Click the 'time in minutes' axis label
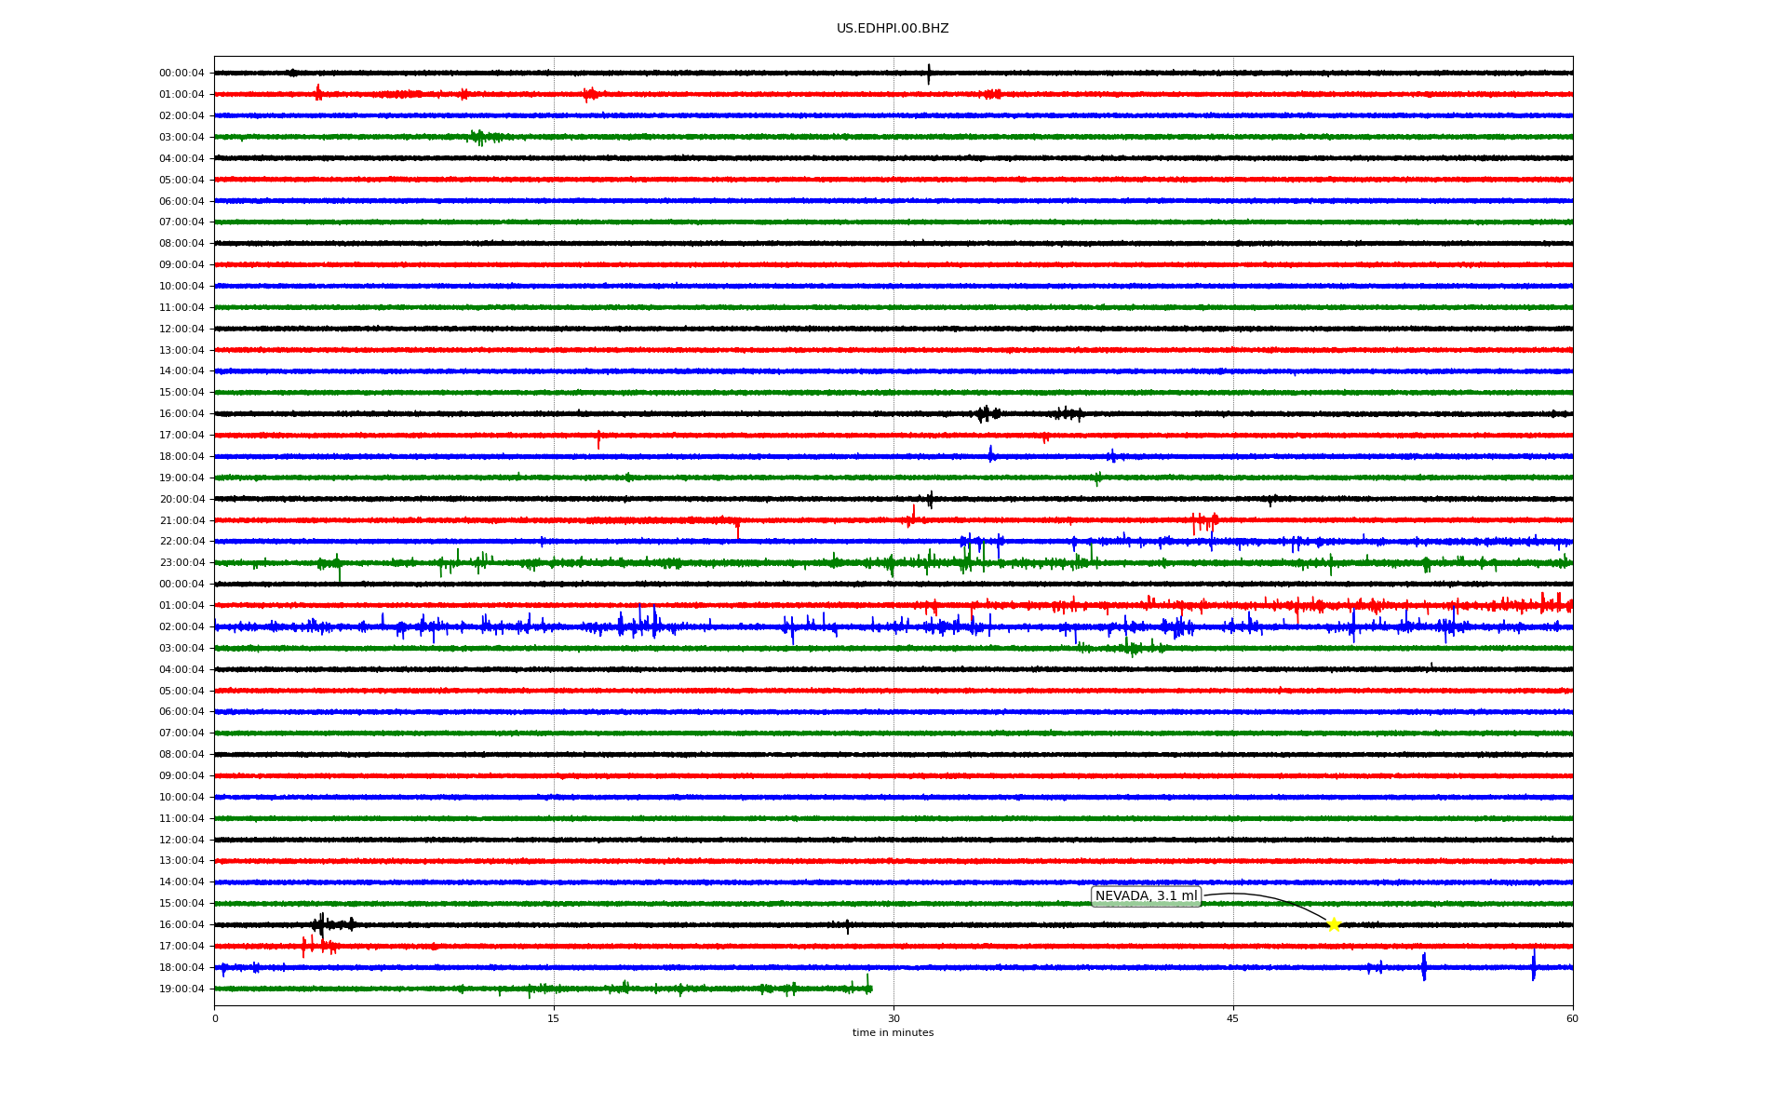The height and width of the screenshot is (1117, 1787). [893, 1033]
